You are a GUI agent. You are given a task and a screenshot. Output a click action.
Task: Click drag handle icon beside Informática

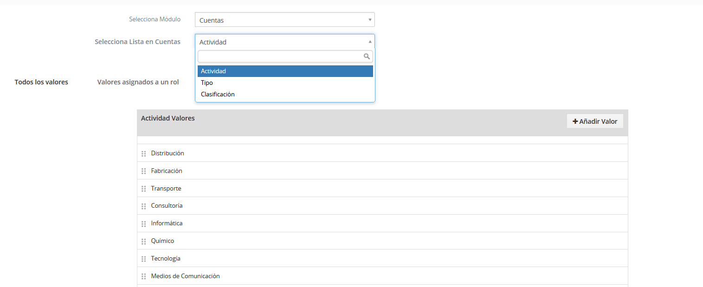pyautogui.click(x=143, y=223)
